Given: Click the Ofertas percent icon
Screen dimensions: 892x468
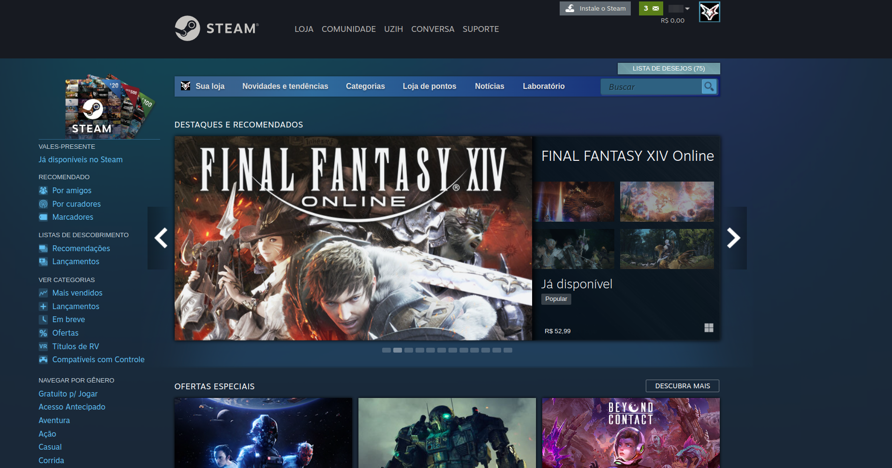Looking at the screenshot, I should (44, 333).
